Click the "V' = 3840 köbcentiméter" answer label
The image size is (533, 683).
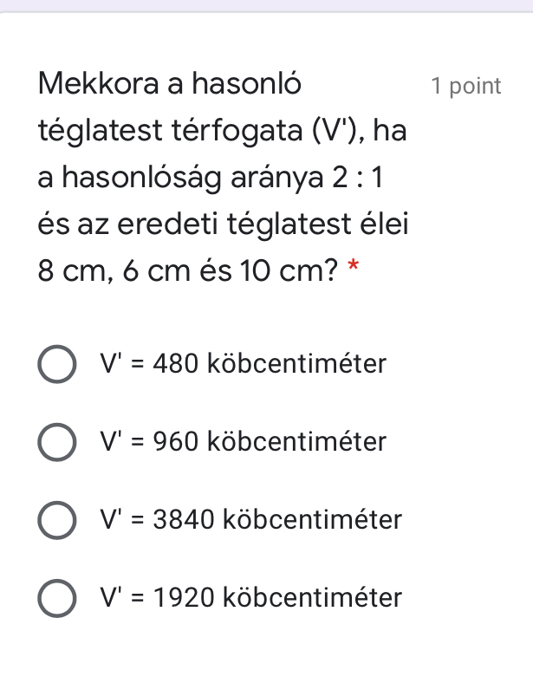tap(250, 520)
